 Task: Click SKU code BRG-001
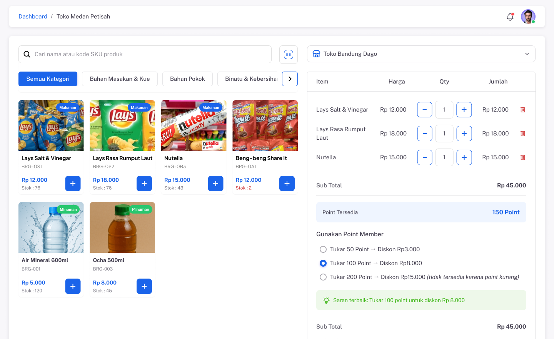pos(31,269)
